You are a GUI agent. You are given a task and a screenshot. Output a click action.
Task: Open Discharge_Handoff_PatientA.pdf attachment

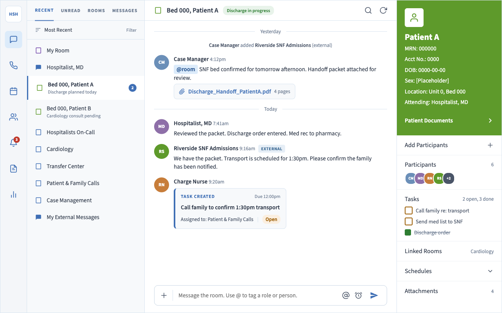click(x=235, y=92)
